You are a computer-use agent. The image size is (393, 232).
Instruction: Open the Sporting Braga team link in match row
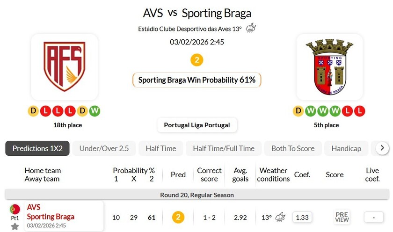tap(51, 217)
